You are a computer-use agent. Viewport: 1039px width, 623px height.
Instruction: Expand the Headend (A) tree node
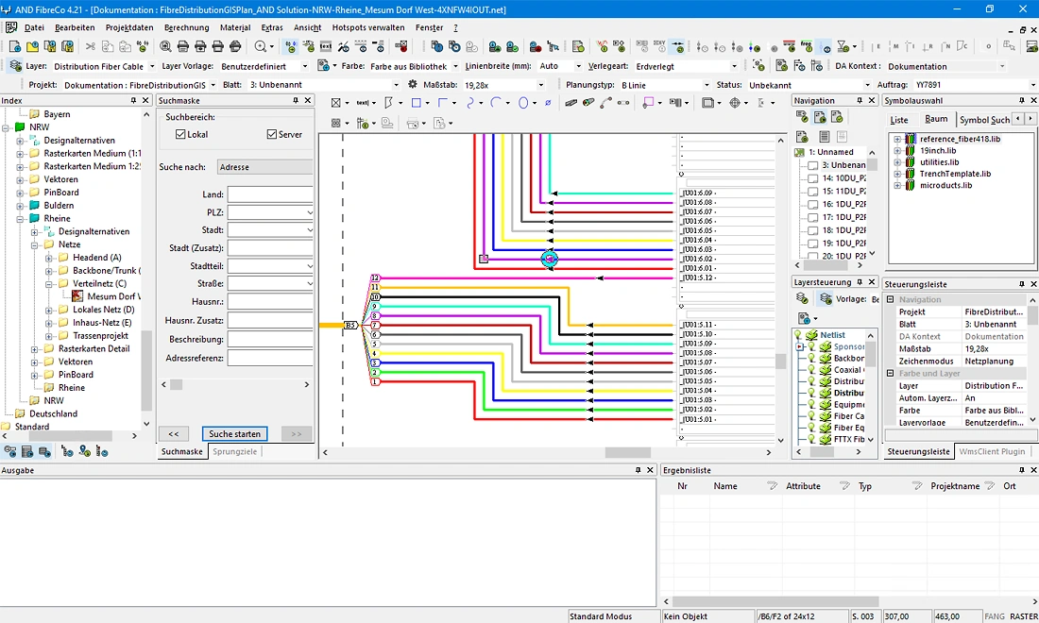49,258
